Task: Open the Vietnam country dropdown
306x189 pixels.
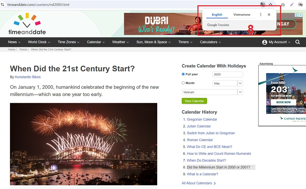Action: point(212,92)
